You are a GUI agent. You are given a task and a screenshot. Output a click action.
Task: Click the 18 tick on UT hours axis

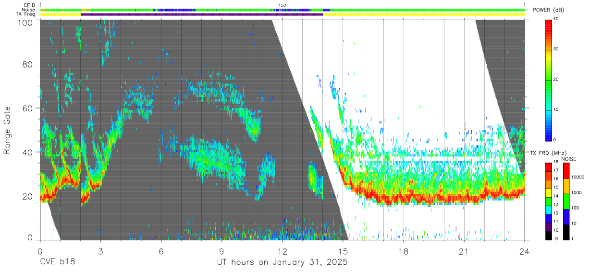(404, 251)
